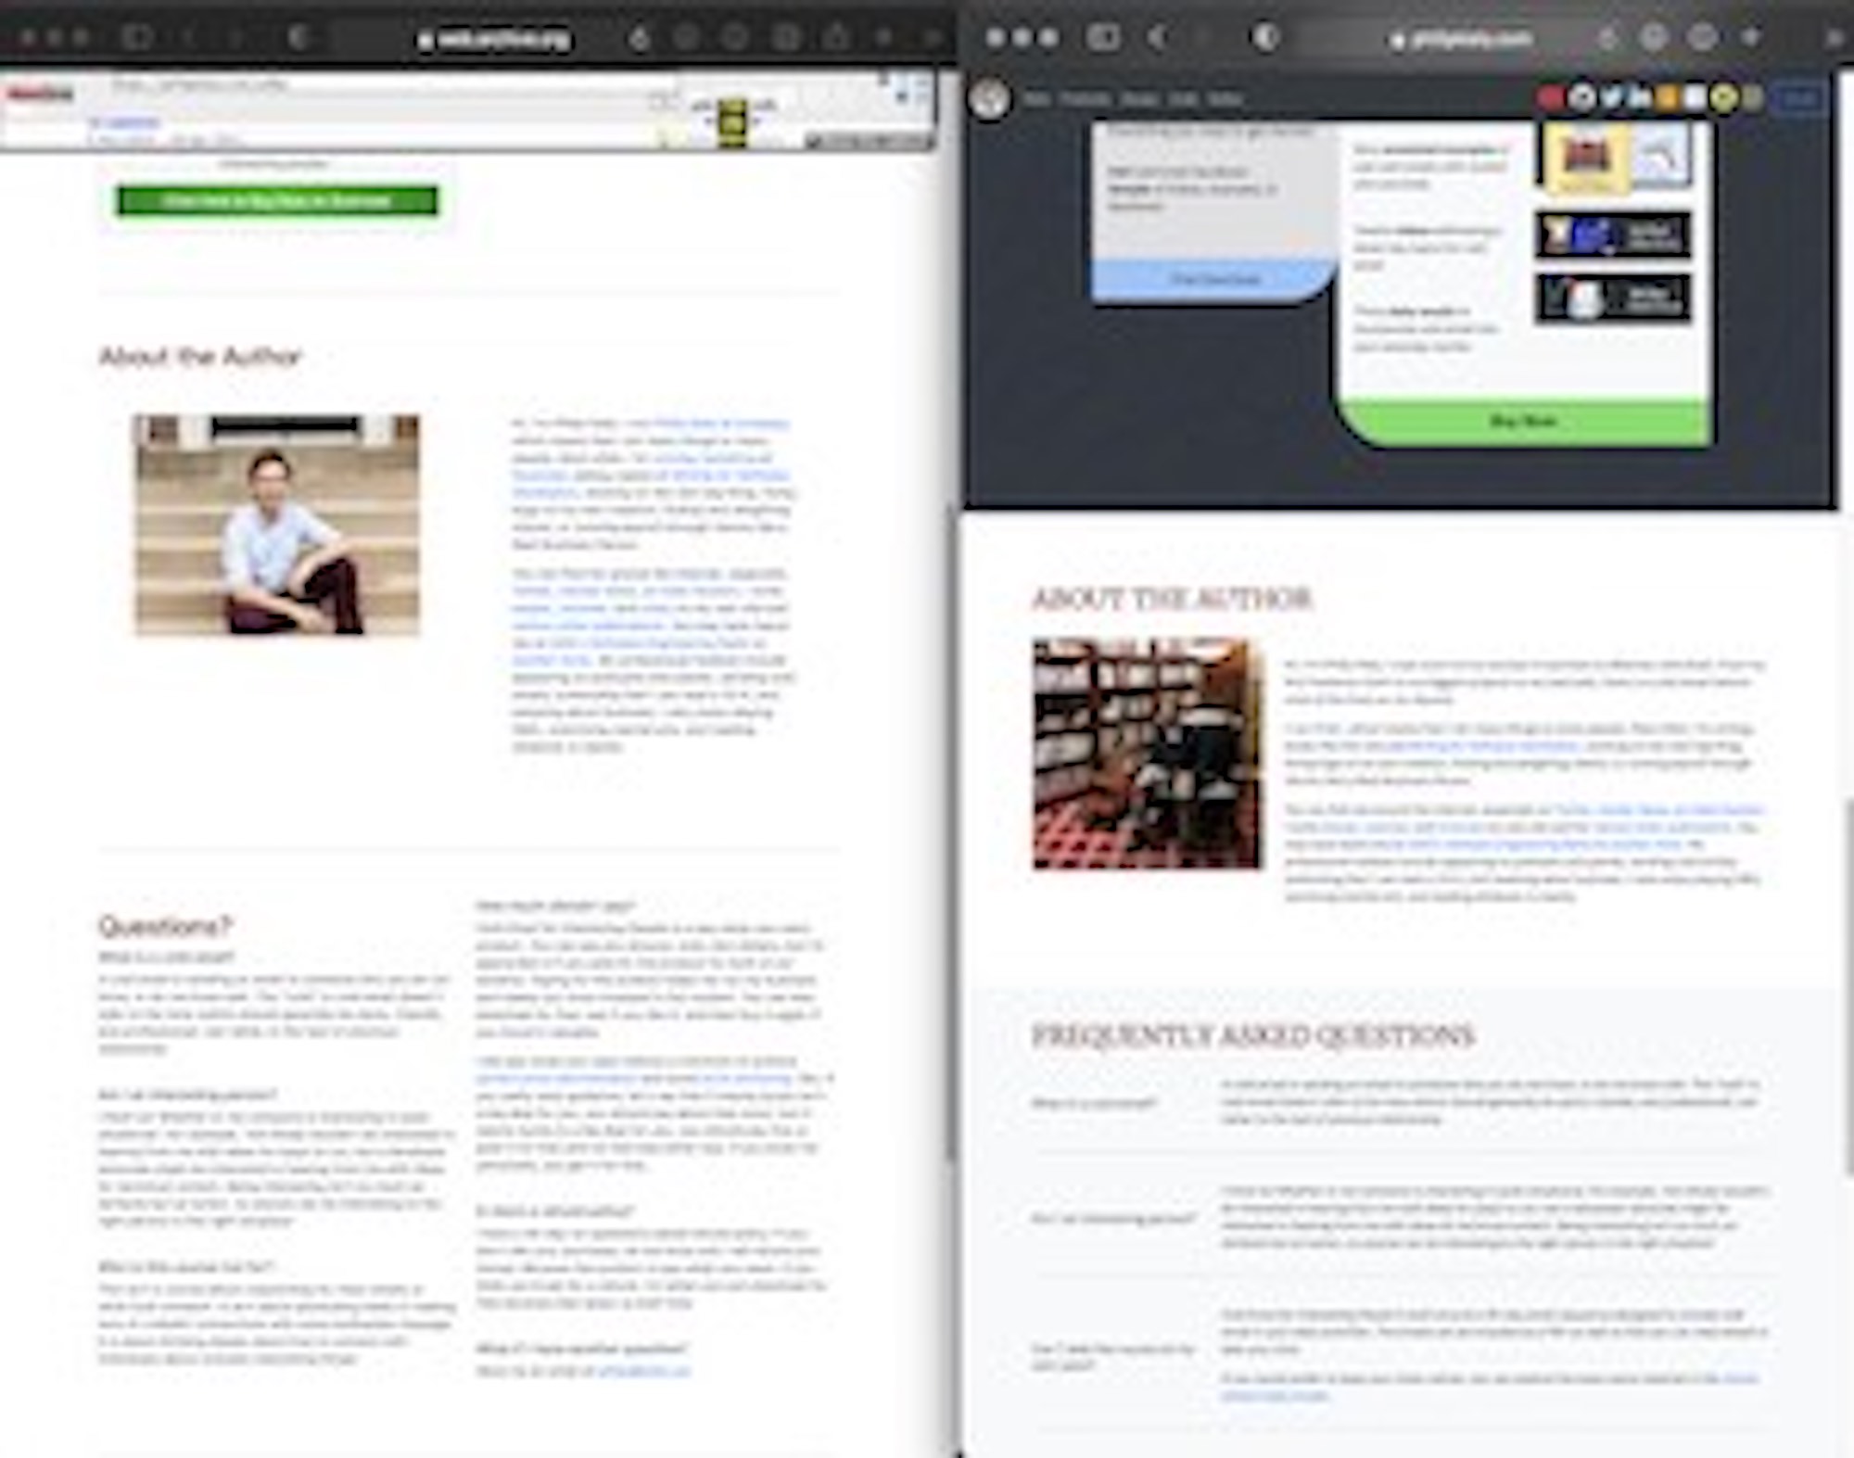Click the green Buy Now button
The height and width of the screenshot is (1458, 1854).
[1524, 422]
